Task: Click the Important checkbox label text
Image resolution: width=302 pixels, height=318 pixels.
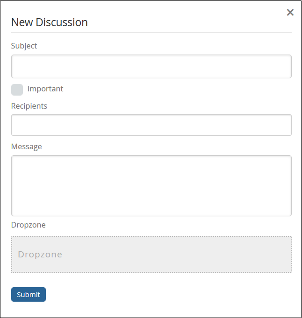Action: tap(45, 89)
